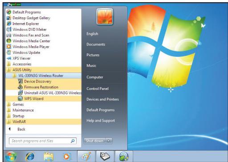Switch to Paint on the taskbar
This screenshot has width=228, height=162.
[x=86, y=156]
